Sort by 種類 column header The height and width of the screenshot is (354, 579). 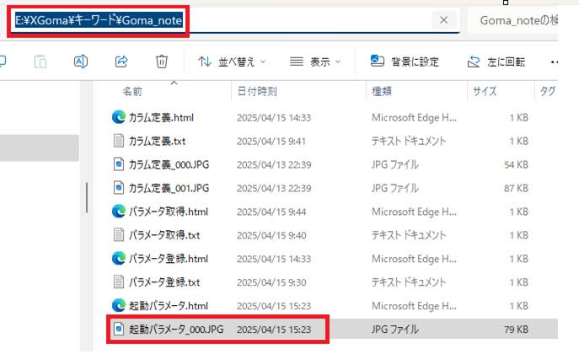pyautogui.click(x=382, y=91)
